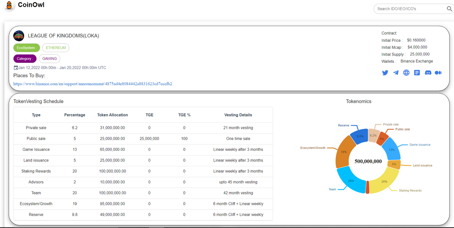Image resolution: width=454 pixels, height=228 pixels.
Task: Click the 49,000,000.00 allocation cell
Action: click(112, 215)
